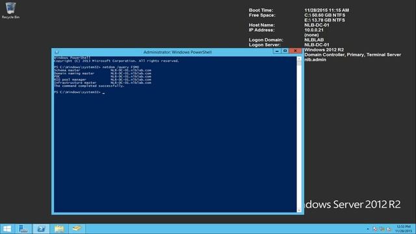This screenshot has width=416, height=234.
Task: Open the Start menu
Action: point(7,229)
